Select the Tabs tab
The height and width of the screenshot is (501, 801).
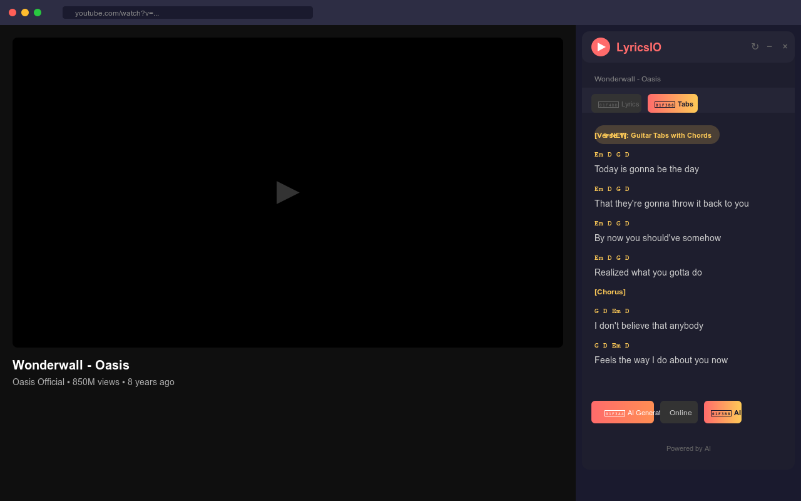[x=673, y=103]
